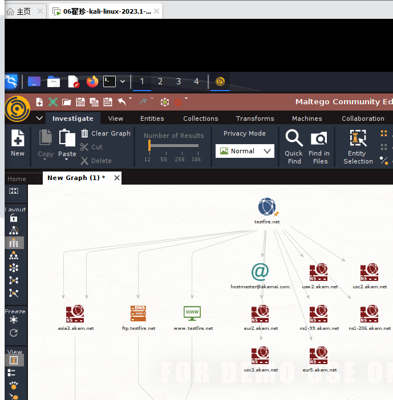Image resolution: width=393 pixels, height=400 pixels.
Task: Open the dropdown arrow beside Redo
Action: (152, 98)
